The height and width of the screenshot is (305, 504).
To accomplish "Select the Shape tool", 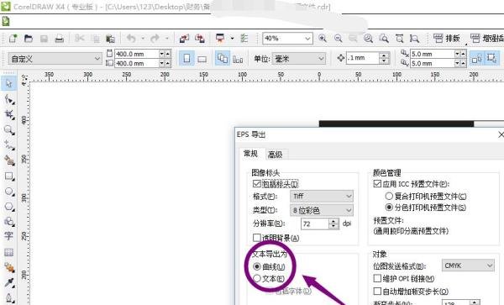I will [x=9, y=100].
